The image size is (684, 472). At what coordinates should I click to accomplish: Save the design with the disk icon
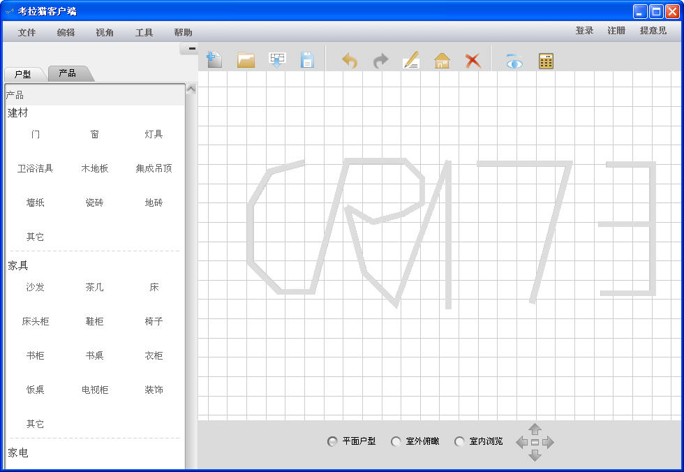pyautogui.click(x=308, y=60)
